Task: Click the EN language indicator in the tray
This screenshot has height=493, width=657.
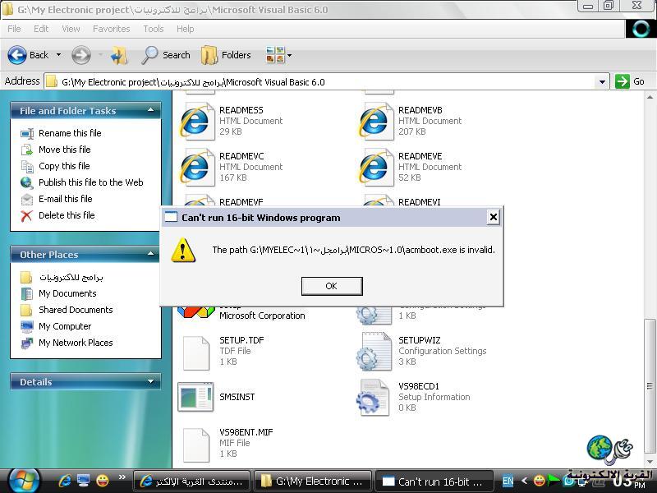Action: point(508,481)
